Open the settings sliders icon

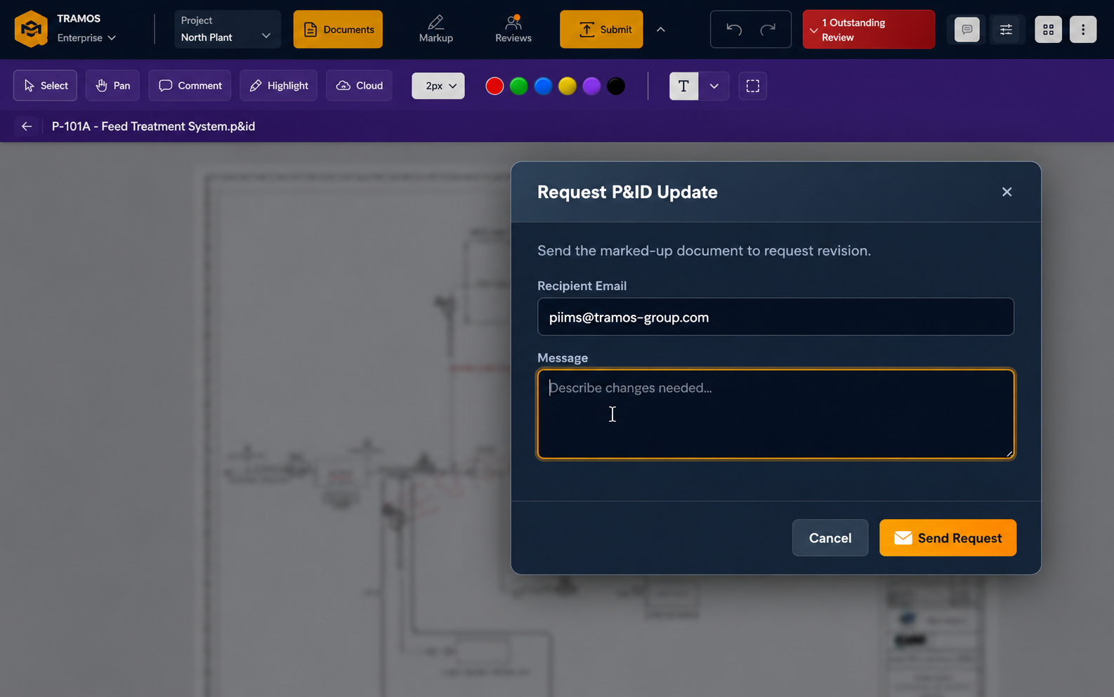point(1006,30)
